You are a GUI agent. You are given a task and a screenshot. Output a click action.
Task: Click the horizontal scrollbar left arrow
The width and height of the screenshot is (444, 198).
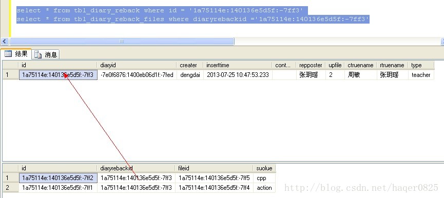(4, 42)
